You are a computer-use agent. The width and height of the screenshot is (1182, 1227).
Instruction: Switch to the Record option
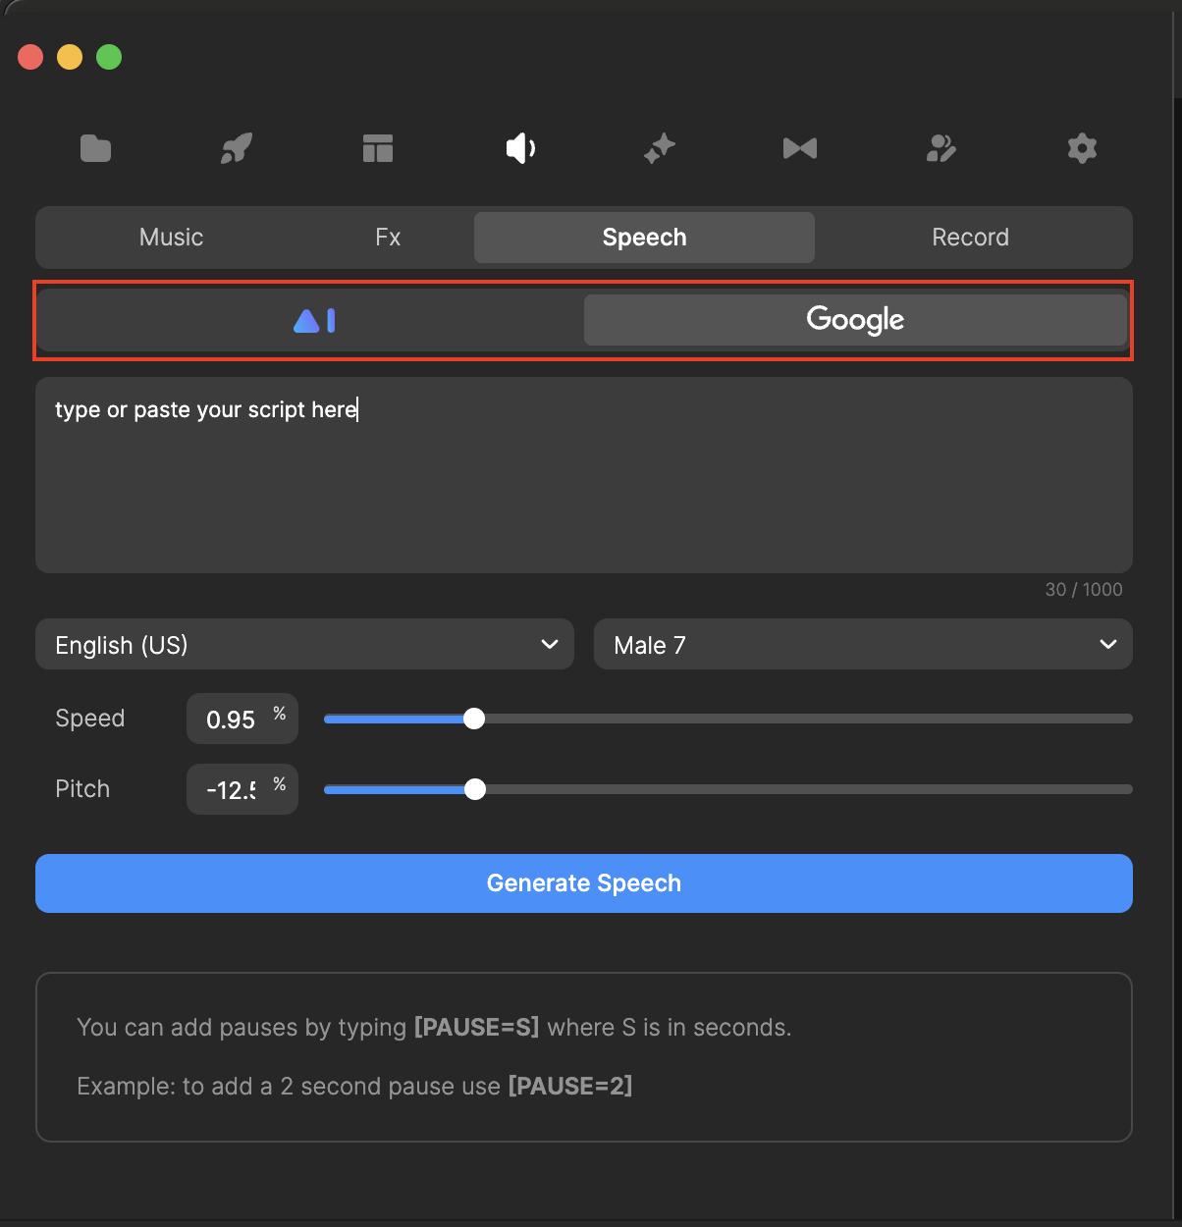[970, 237]
